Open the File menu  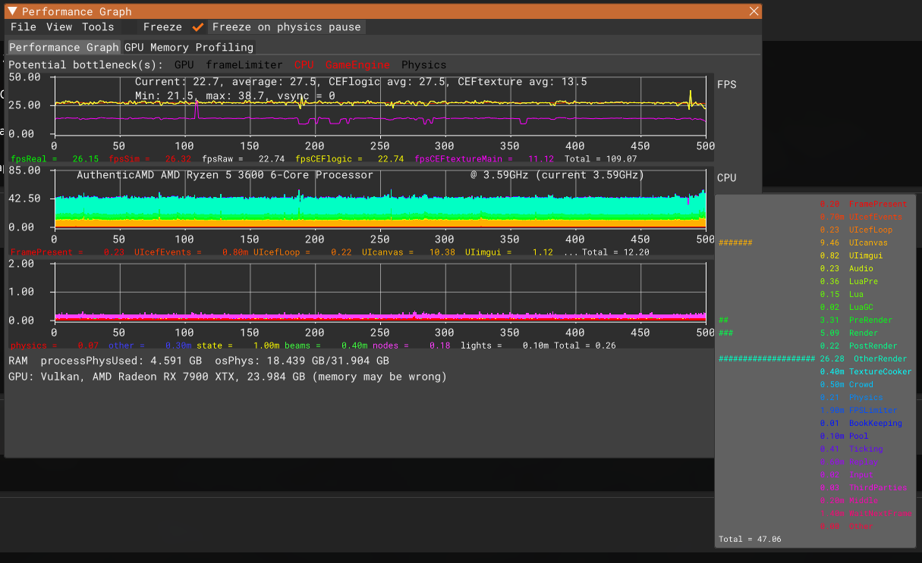[24, 27]
